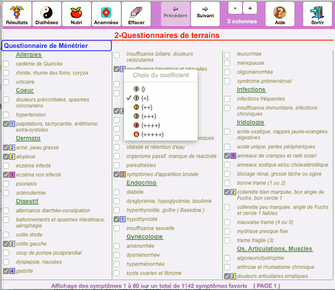The height and width of the screenshot is (290, 335).
Task: Check psoriasis checkbox
Action: [6, 184]
